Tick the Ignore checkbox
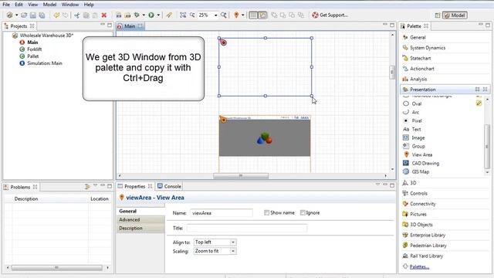 pos(303,213)
